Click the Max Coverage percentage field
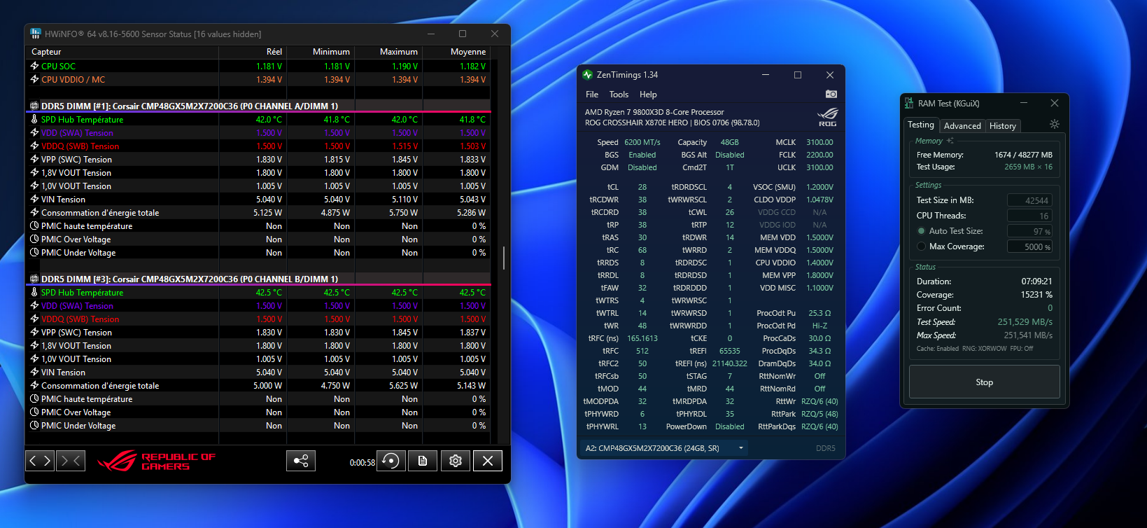 pos(1029,246)
